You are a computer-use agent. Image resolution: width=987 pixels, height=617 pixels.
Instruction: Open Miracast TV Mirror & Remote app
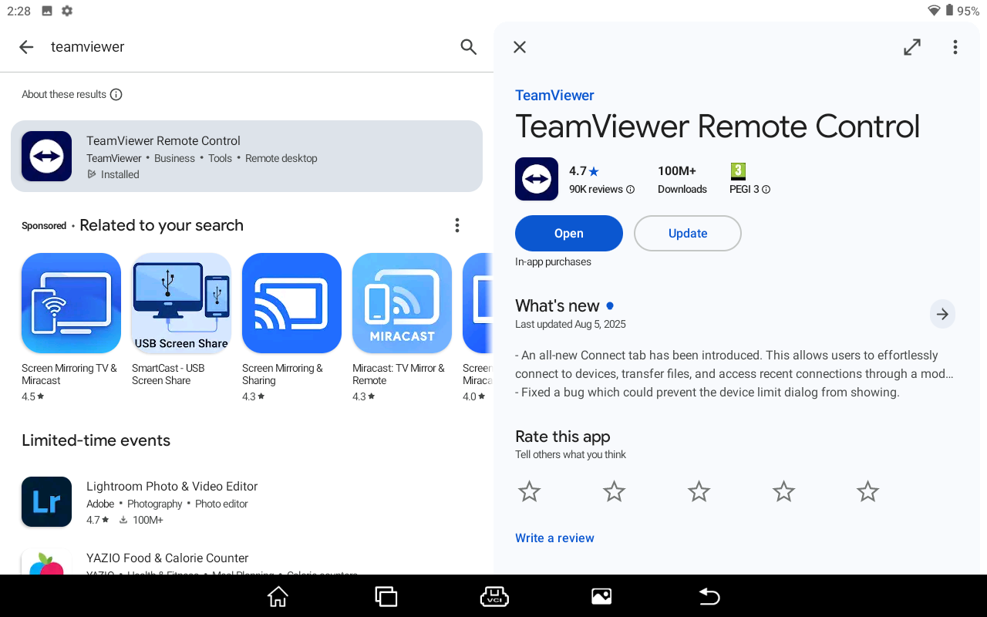click(x=402, y=303)
